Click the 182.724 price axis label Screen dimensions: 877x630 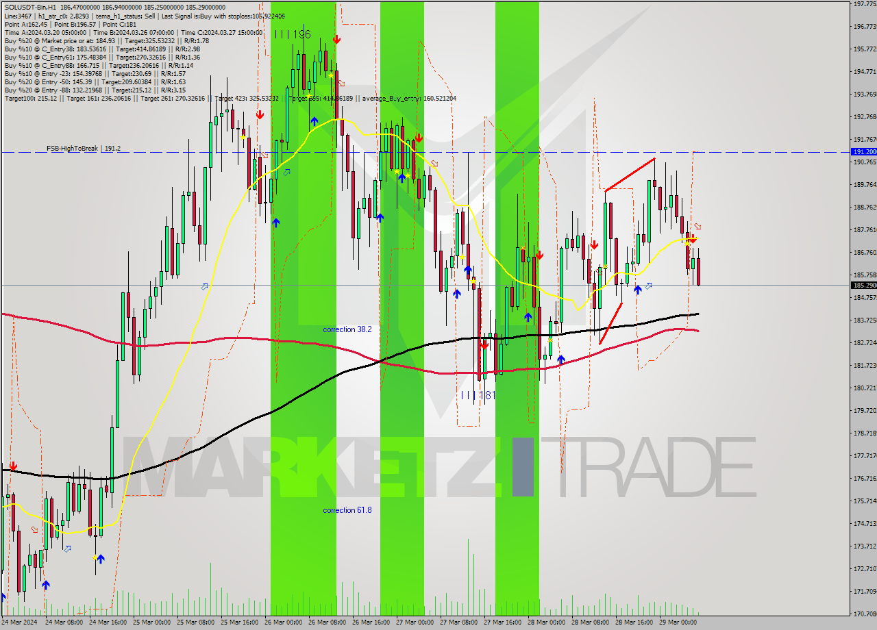(x=865, y=343)
